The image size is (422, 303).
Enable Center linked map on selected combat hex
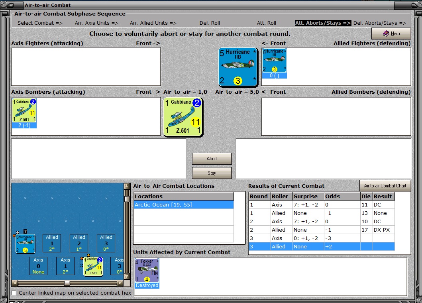pos(14,293)
